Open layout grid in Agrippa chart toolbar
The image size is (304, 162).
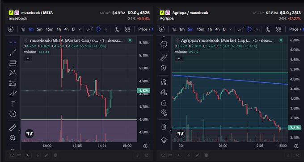point(279,29)
